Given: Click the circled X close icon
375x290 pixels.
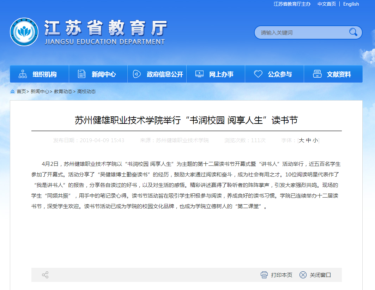Looking at the screenshot, I should tap(303, 275).
